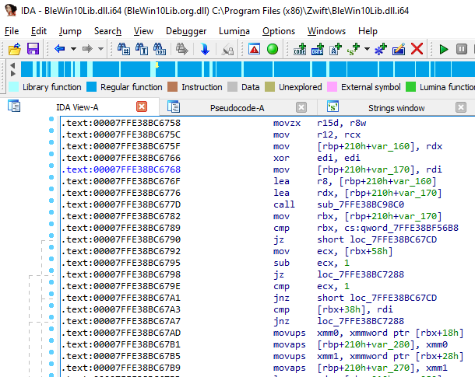475x377 pixels.
Task: Click the movzx instruction at 00007FFE38BC6758
Action: point(287,123)
